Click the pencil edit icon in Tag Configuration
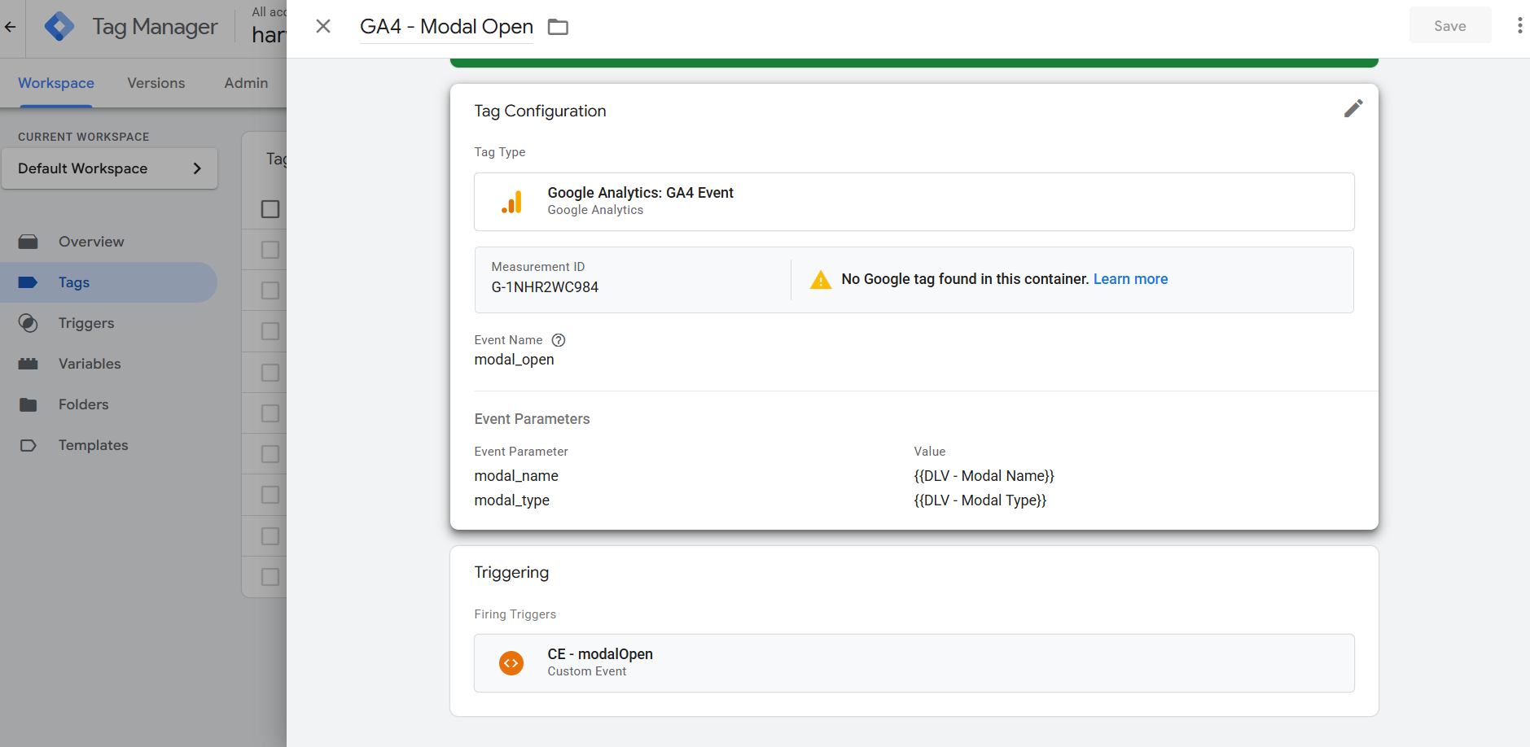Screen dimensions: 1530x747 (1352, 109)
